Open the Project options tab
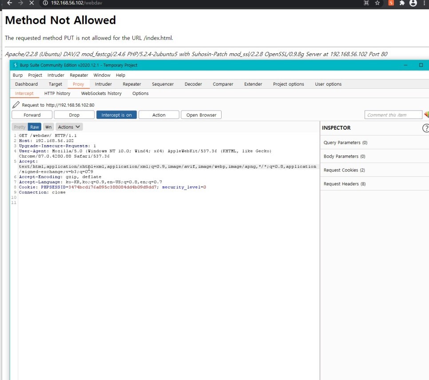 pyautogui.click(x=288, y=84)
